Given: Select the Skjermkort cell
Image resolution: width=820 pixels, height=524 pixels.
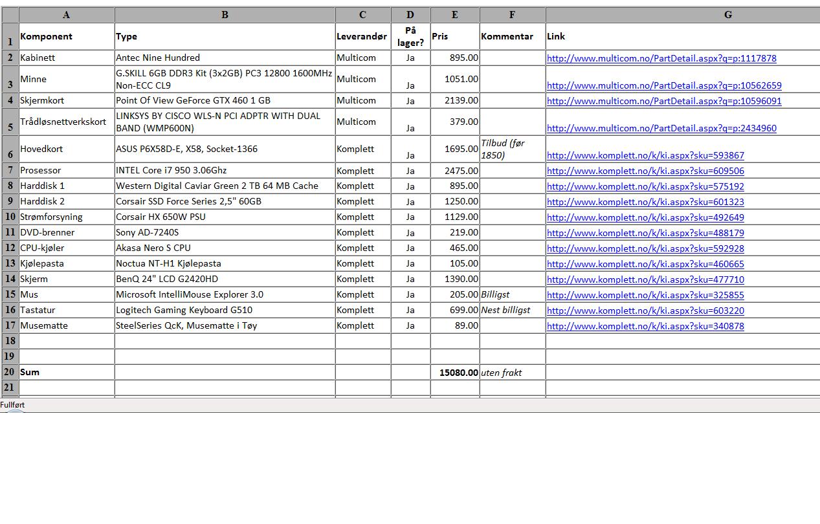Looking at the screenshot, I should [x=67, y=100].
